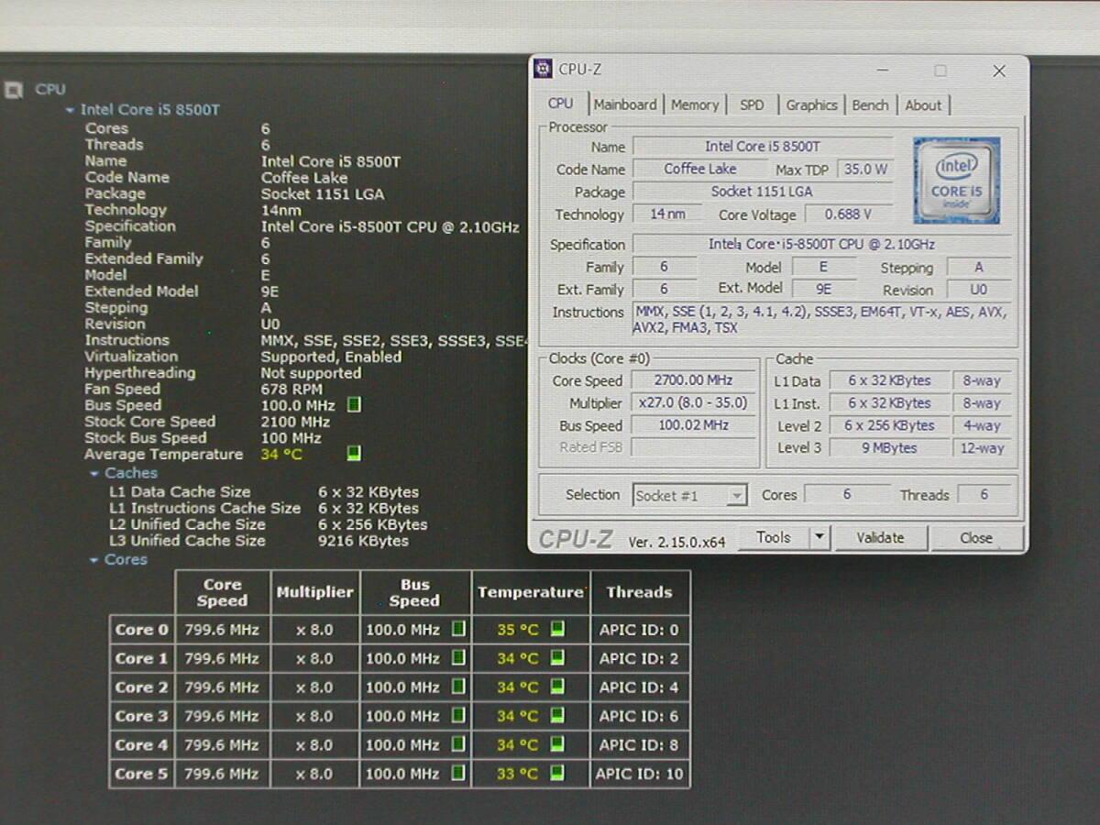Click Core 3 temperature indicator icon
Image resolution: width=1100 pixels, height=825 pixels.
[x=557, y=715]
